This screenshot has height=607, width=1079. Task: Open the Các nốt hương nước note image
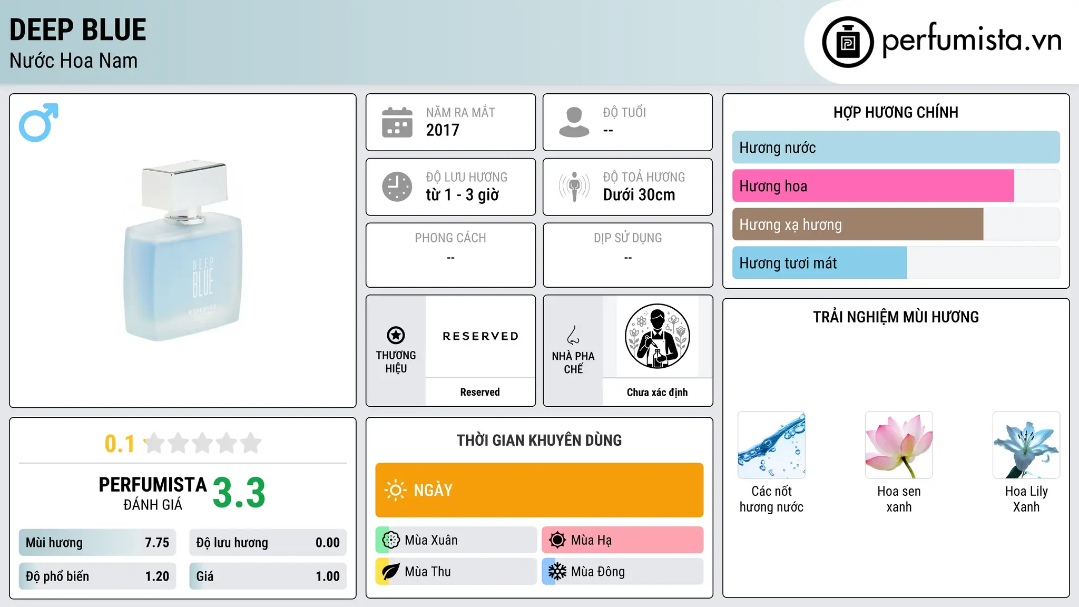tap(772, 445)
